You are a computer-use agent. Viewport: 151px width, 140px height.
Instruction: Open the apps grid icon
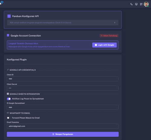click(x=141, y=4)
